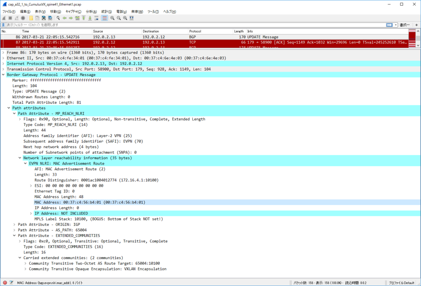
Task: Click packet list scrollbar down arrow
Action: pos(418,45)
